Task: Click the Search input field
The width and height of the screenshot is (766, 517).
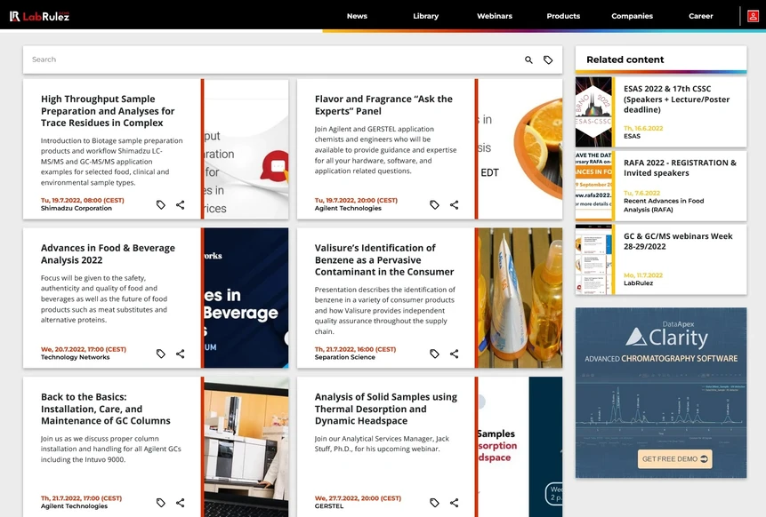Action: [x=274, y=60]
